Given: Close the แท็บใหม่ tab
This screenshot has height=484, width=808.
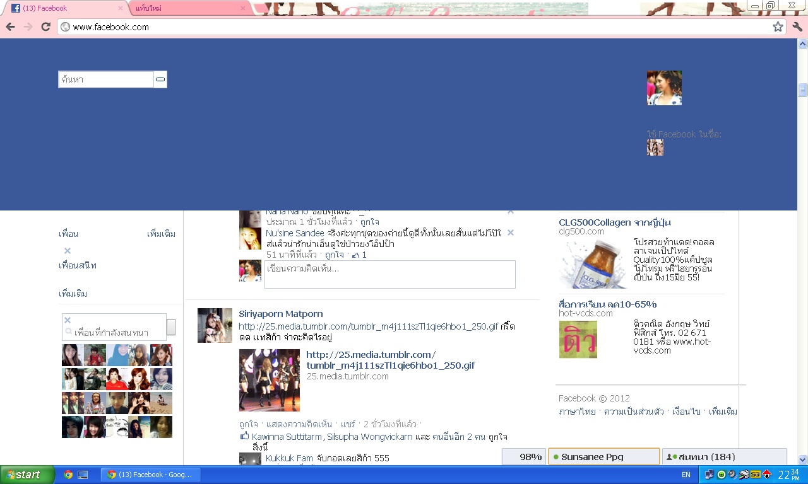Looking at the screenshot, I should [x=243, y=8].
